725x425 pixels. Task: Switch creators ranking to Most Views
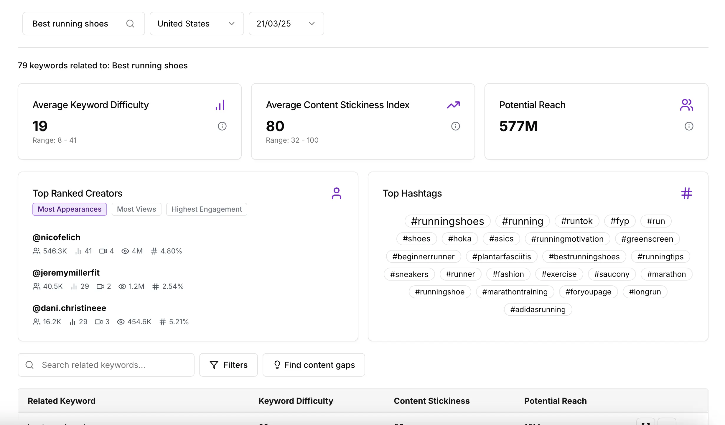[x=136, y=209]
